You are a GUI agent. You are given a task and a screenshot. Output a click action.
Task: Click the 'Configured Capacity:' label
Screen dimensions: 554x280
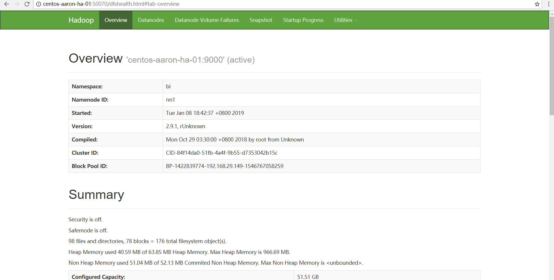click(x=98, y=277)
